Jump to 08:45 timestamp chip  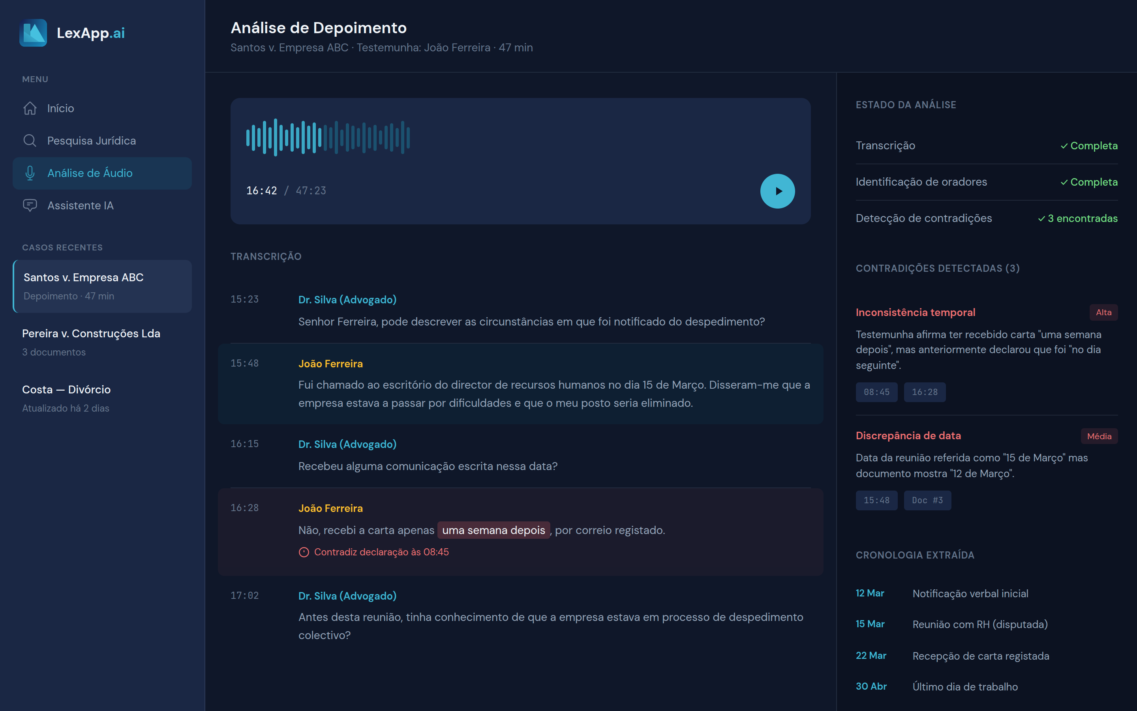[x=876, y=392]
